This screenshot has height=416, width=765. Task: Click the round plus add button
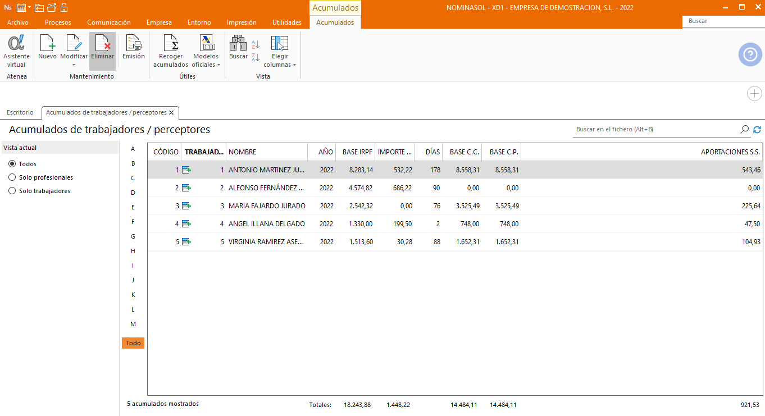(754, 94)
